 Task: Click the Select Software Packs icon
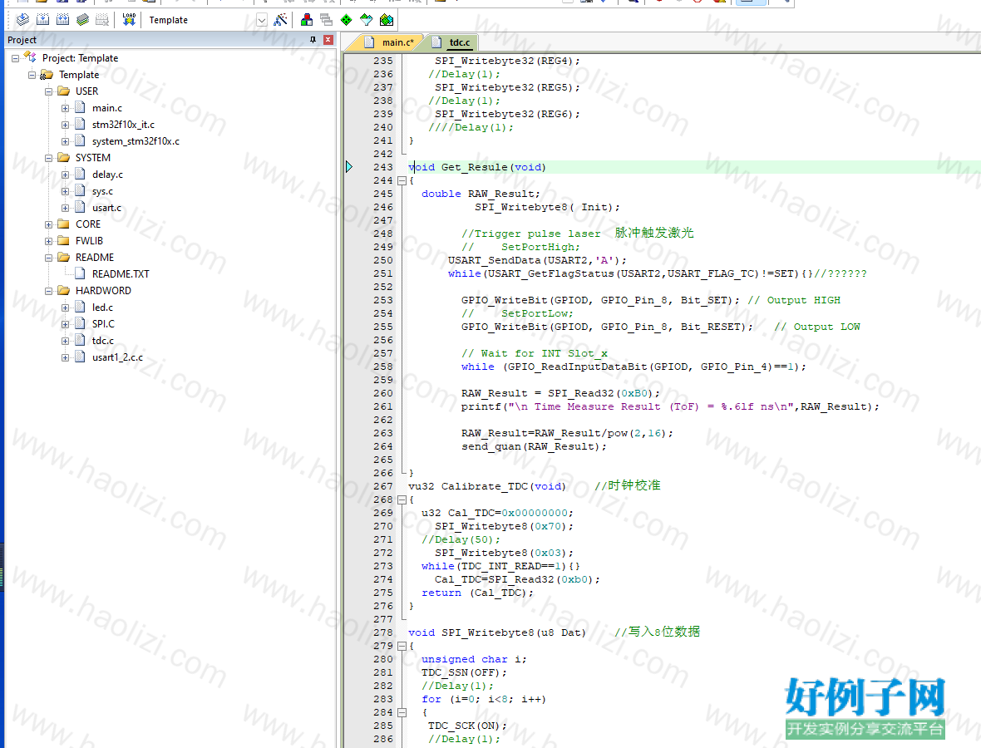click(x=366, y=20)
